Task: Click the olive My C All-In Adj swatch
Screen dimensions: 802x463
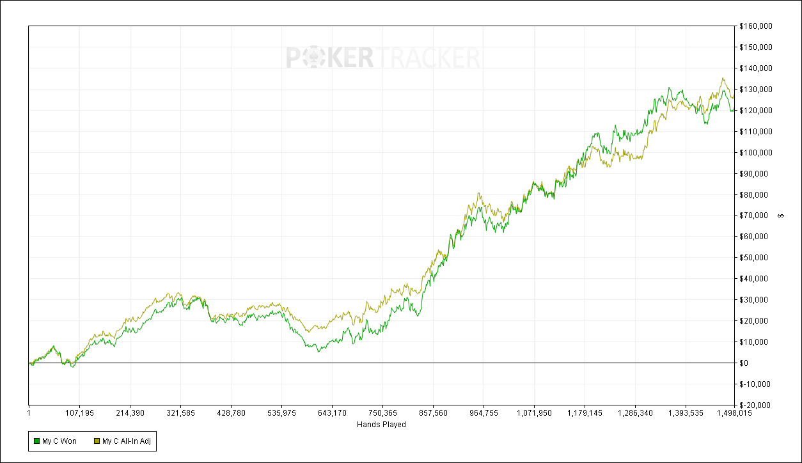Action: pyautogui.click(x=97, y=441)
